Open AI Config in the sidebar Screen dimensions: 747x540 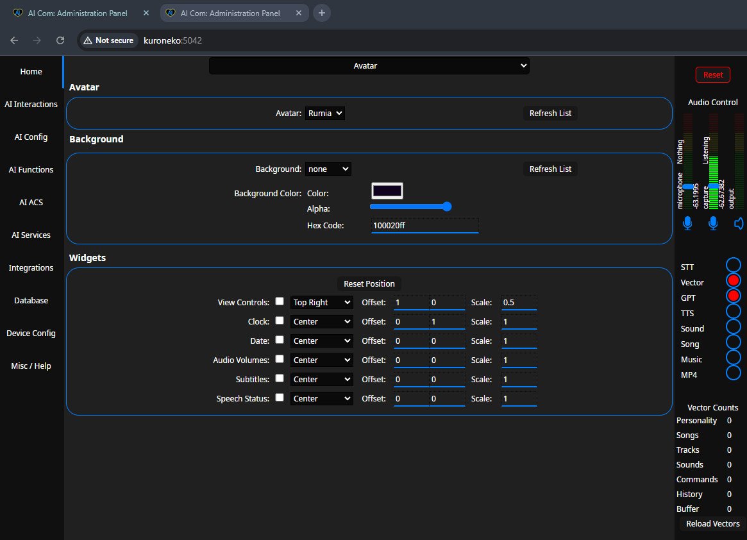click(31, 137)
